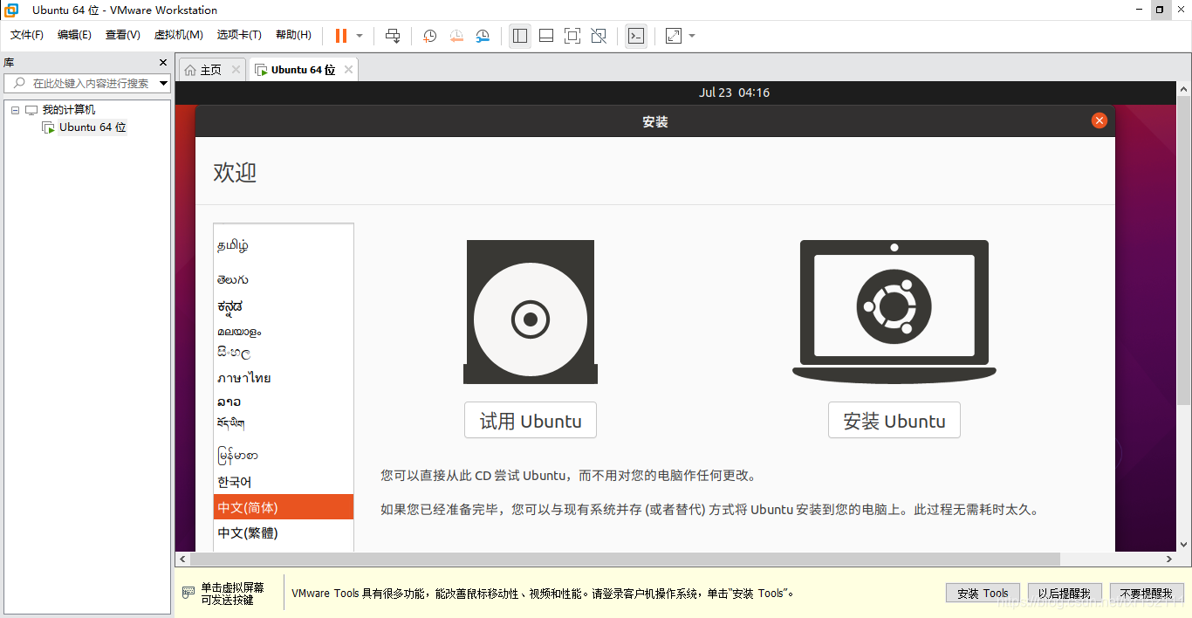Toggle the library sidebar view icon
The image size is (1192, 618).
[520, 36]
